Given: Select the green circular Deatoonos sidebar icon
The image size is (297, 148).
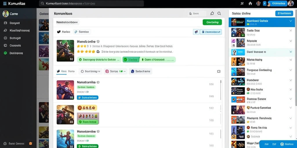Looking at the screenshot, I should [5, 53].
